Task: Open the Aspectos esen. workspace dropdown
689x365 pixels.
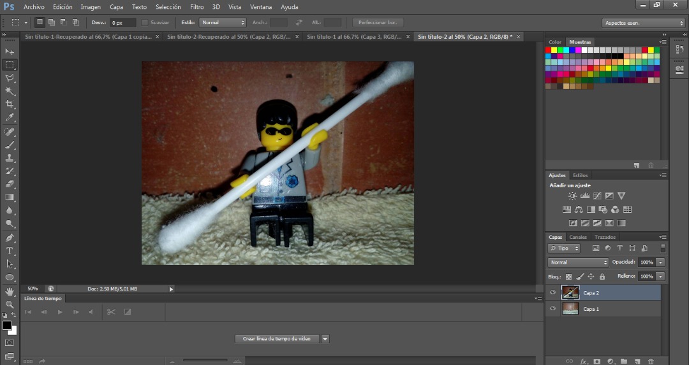Action: (x=643, y=23)
